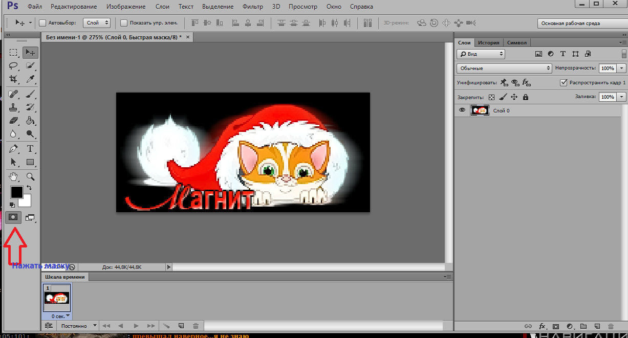
Task: Select the Brush tool in the toolbox
Action: tap(30, 94)
